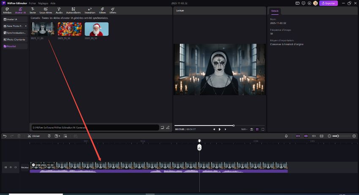
Task: Click the scissors icon on the playhead
Action: (x=199, y=147)
